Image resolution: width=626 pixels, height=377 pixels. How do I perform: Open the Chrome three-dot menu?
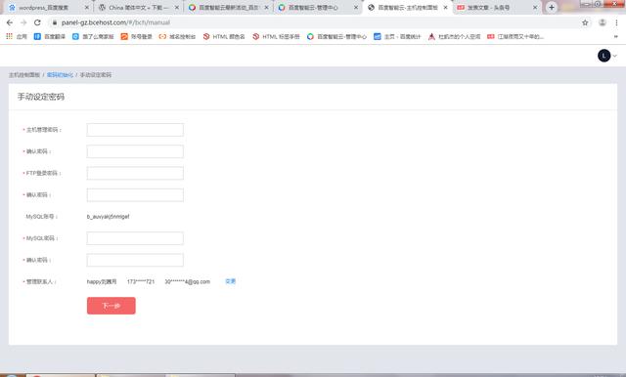[x=616, y=22]
